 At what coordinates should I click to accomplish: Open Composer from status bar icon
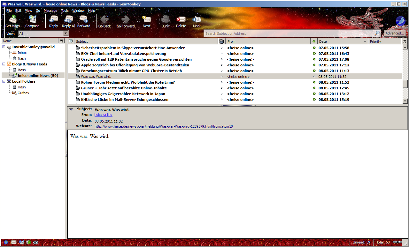21,242
